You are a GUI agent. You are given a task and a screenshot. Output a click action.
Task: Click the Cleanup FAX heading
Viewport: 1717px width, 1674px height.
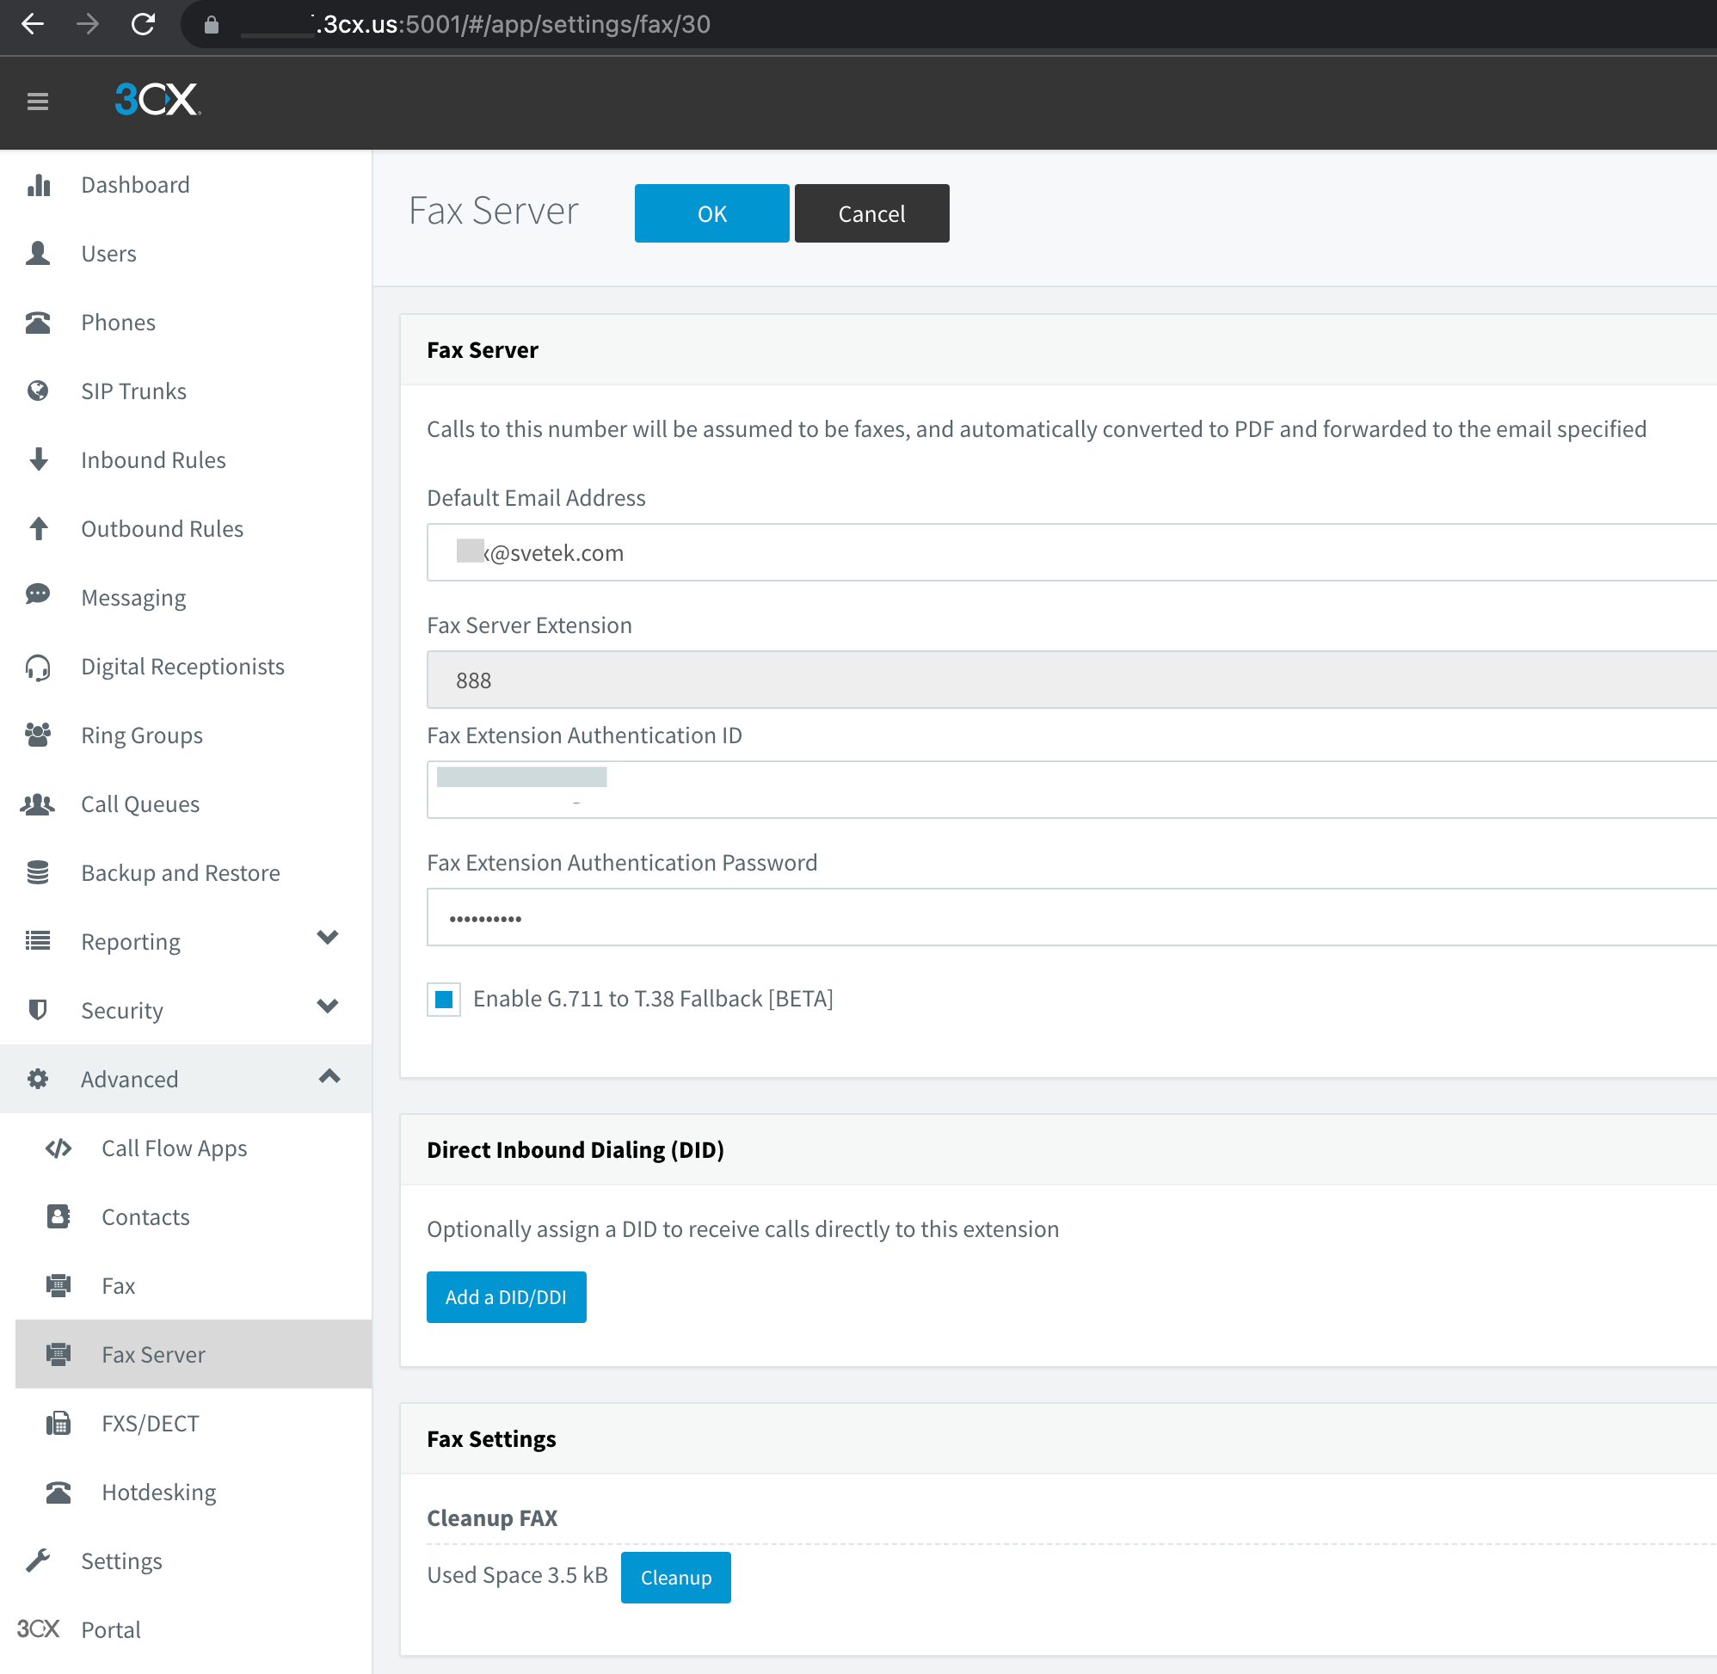[492, 1518]
